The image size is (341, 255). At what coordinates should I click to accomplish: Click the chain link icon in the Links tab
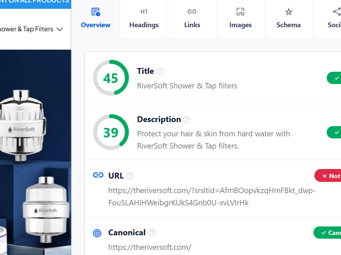pos(192,12)
